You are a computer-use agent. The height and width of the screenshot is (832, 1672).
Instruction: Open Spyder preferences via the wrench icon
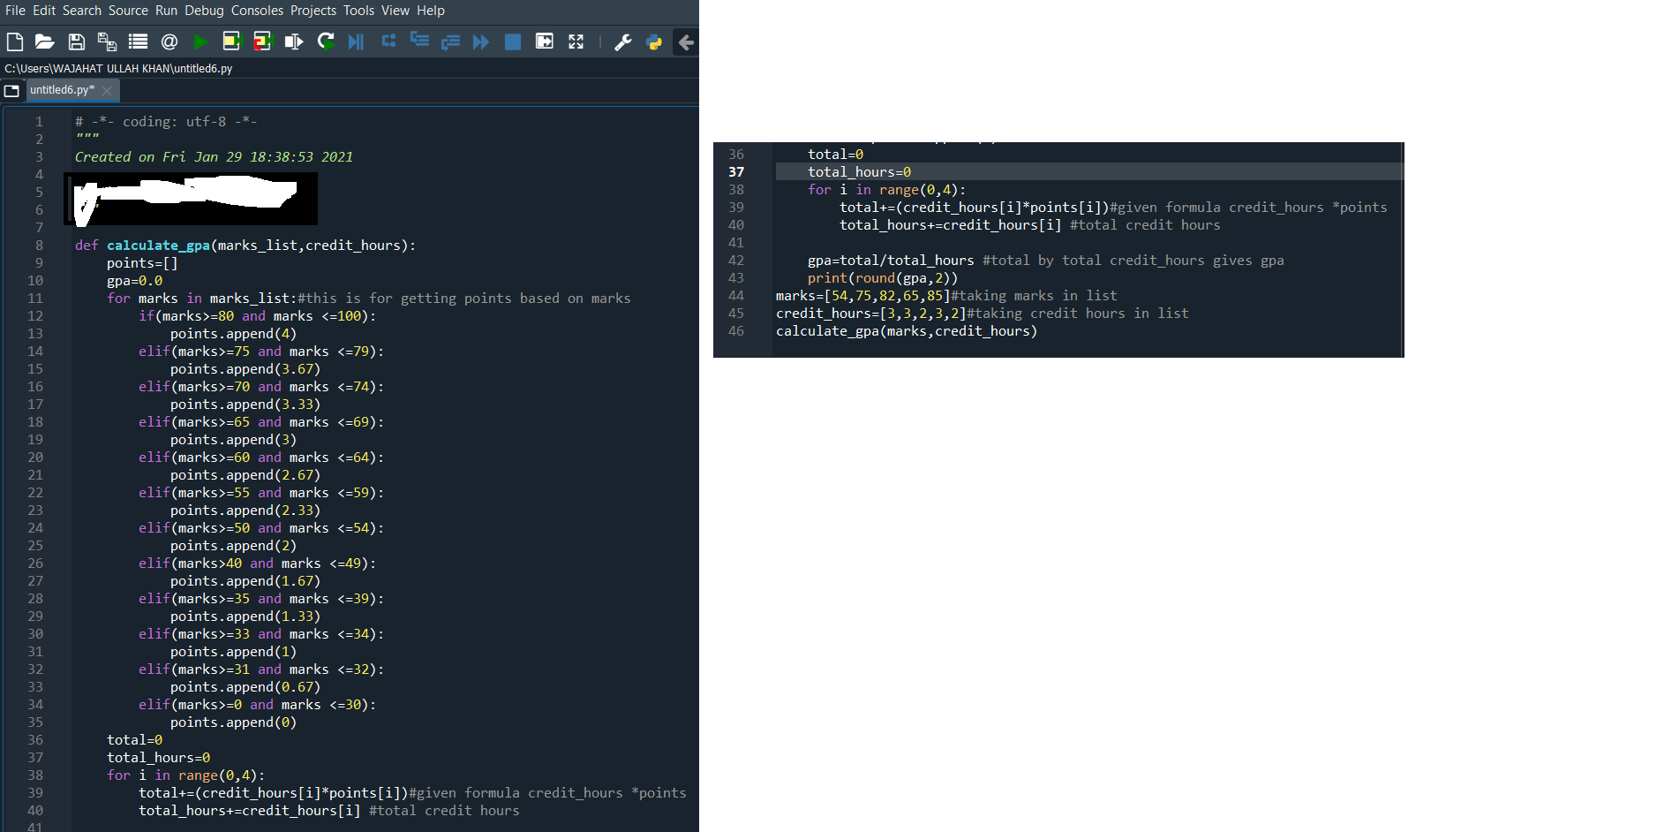tap(624, 42)
